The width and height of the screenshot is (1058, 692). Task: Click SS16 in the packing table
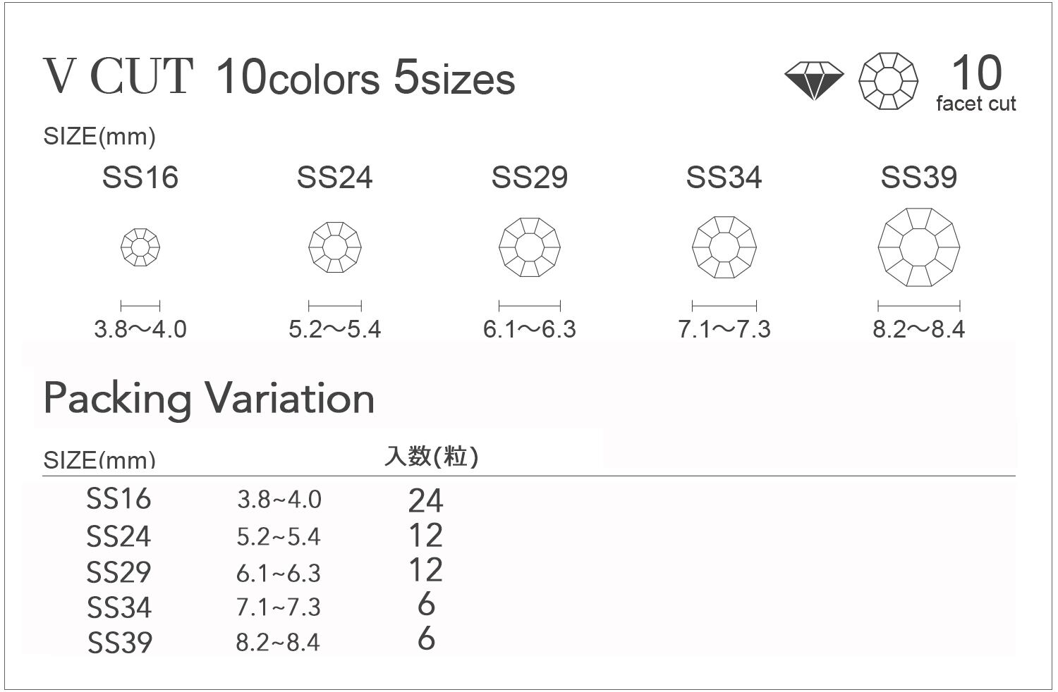tap(118, 499)
